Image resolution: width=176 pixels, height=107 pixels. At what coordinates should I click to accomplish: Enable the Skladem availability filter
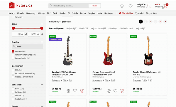coord(13,70)
